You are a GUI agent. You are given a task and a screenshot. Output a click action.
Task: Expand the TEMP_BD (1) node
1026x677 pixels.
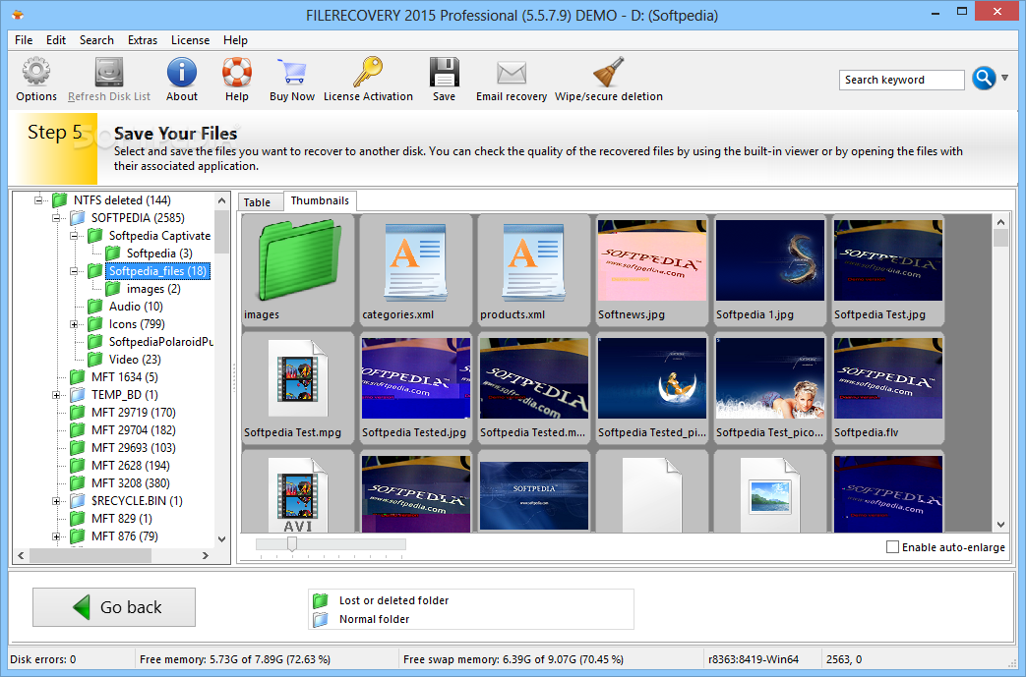coord(56,395)
